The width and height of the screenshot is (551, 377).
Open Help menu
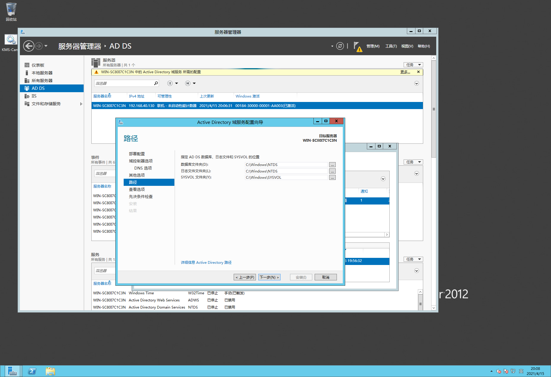coord(423,46)
